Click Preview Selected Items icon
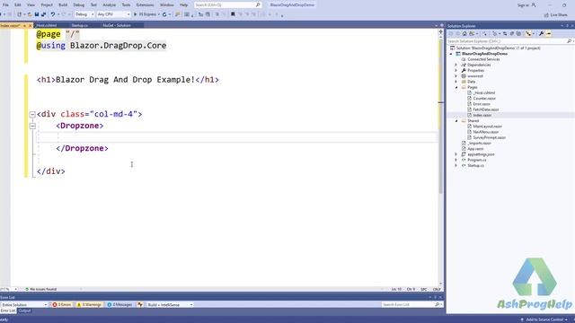575x323 pixels. click(x=549, y=34)
